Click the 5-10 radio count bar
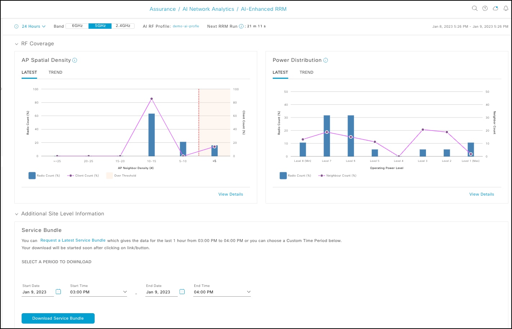The image size is (512, 329). point(183,149)
